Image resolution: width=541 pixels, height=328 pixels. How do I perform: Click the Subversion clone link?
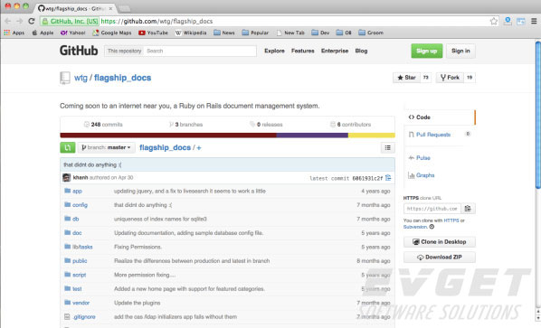pos(415,227)
